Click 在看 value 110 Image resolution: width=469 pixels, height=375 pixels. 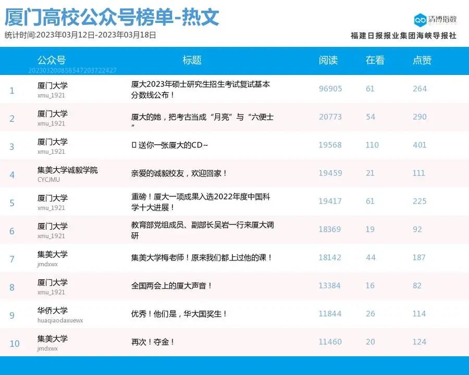pyautogui.click(x=372, y=145)
